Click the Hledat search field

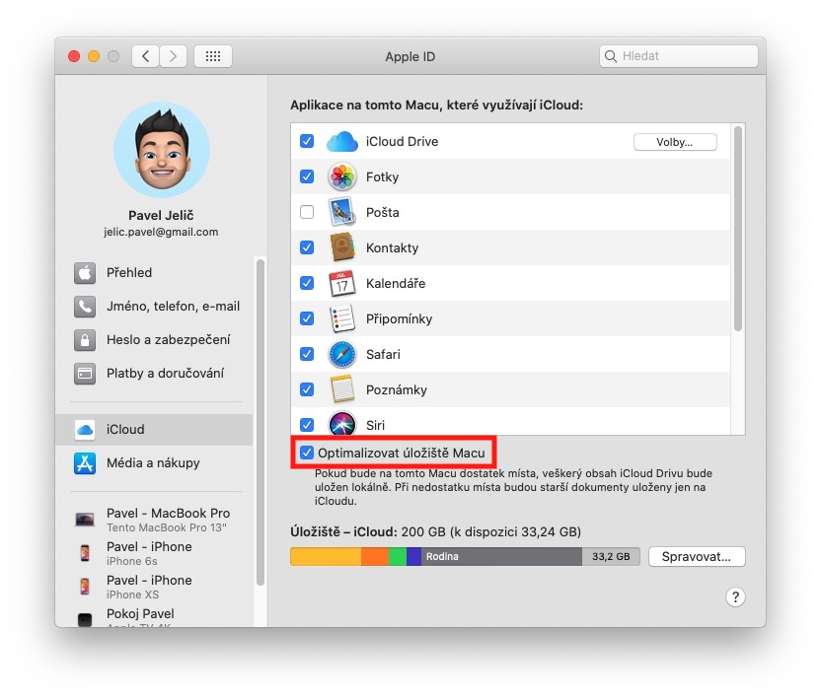(x=679, y=56)
